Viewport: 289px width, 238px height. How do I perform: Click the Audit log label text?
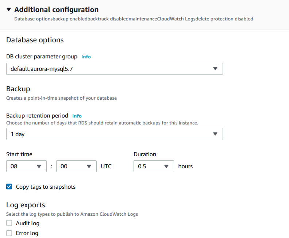click(x=28, y=223)
